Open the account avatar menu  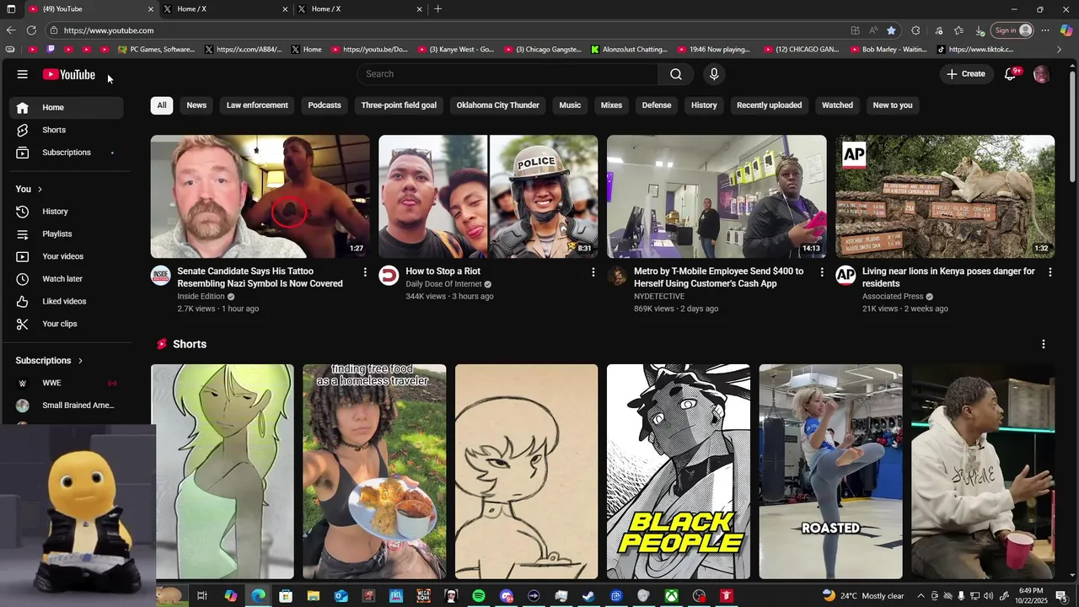1041,74
